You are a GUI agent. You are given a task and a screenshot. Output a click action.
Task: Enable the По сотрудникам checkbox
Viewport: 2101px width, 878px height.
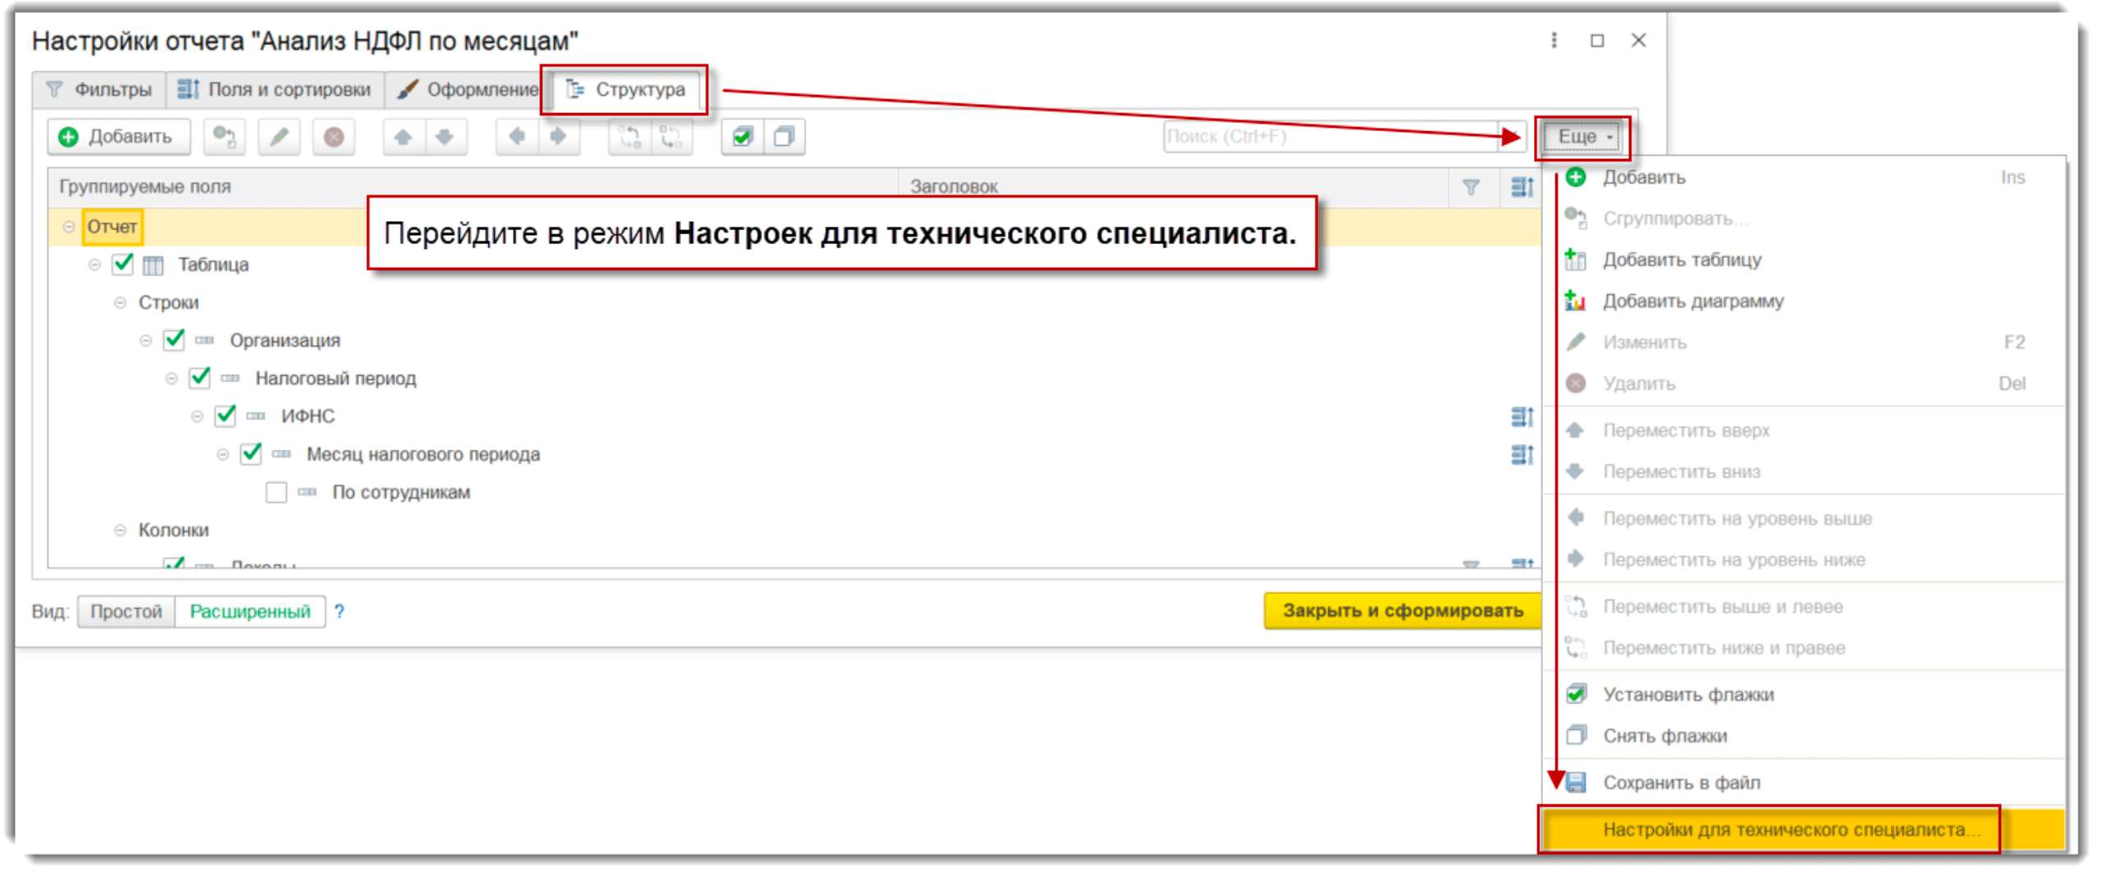276,492
